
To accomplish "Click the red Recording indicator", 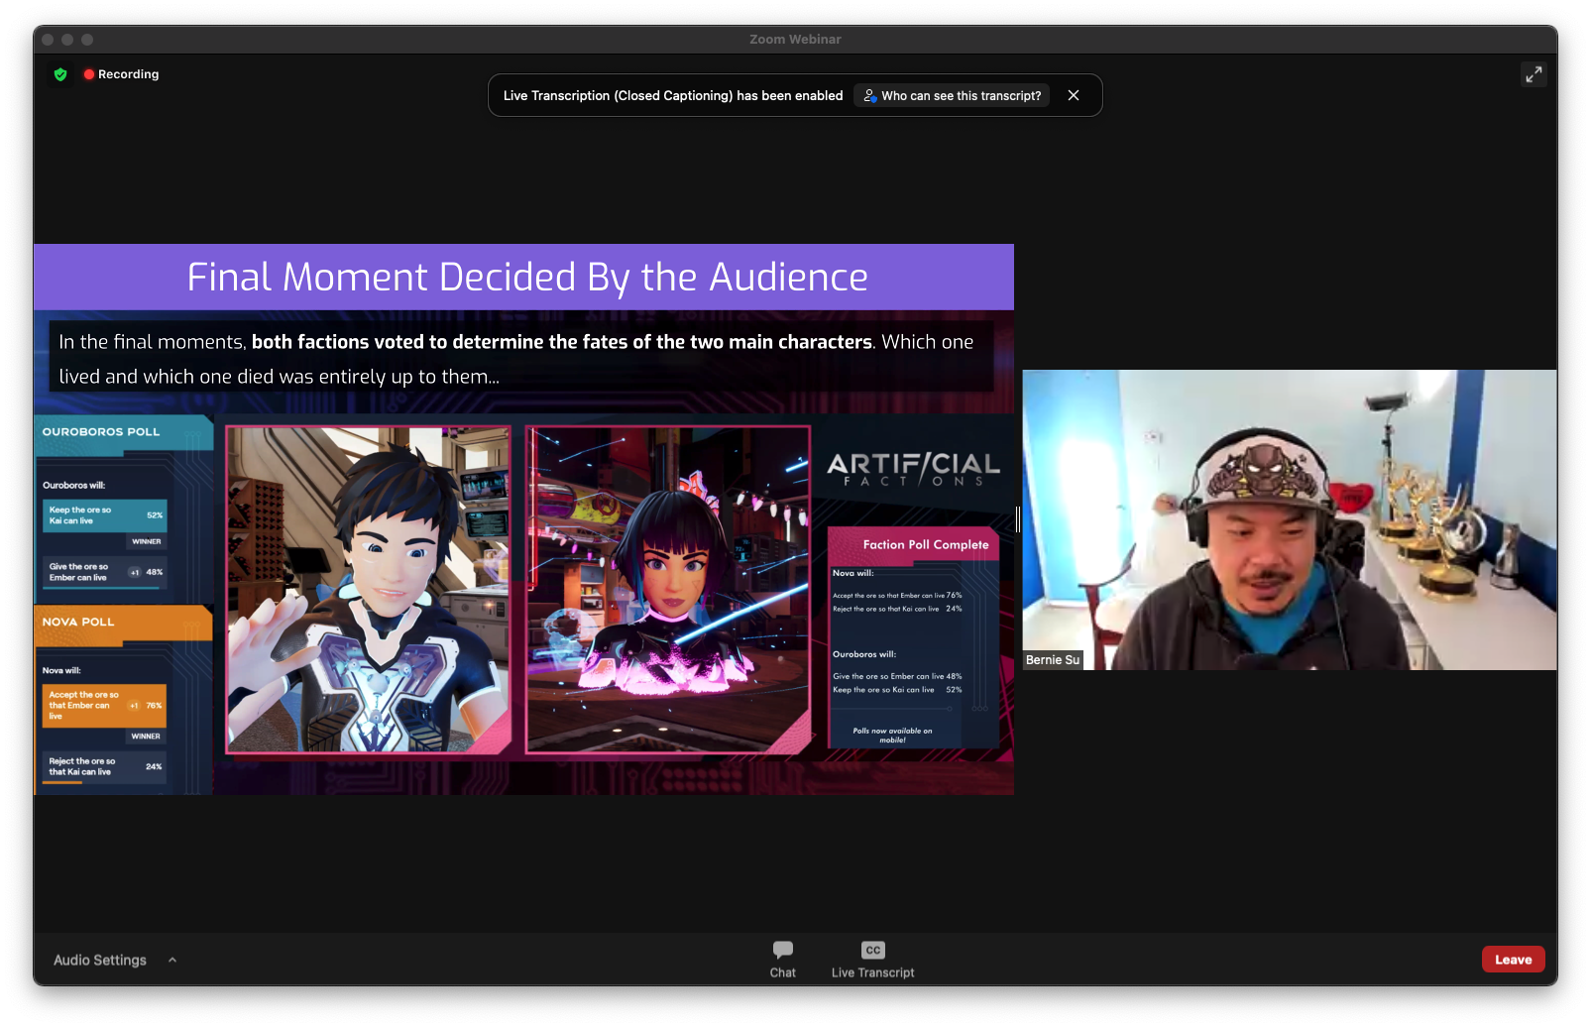I will (x=122, y=74).
